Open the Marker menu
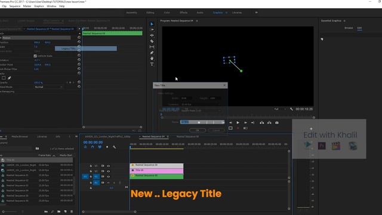Viewport: 382px width, 215px height. [x=27, y=6]
